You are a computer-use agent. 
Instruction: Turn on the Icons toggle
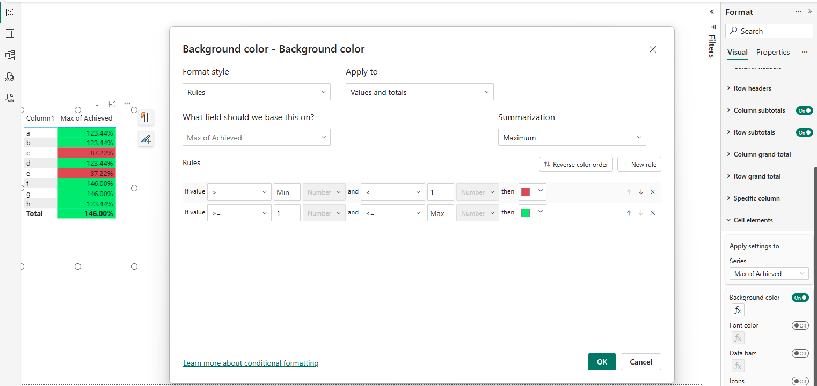800,381
